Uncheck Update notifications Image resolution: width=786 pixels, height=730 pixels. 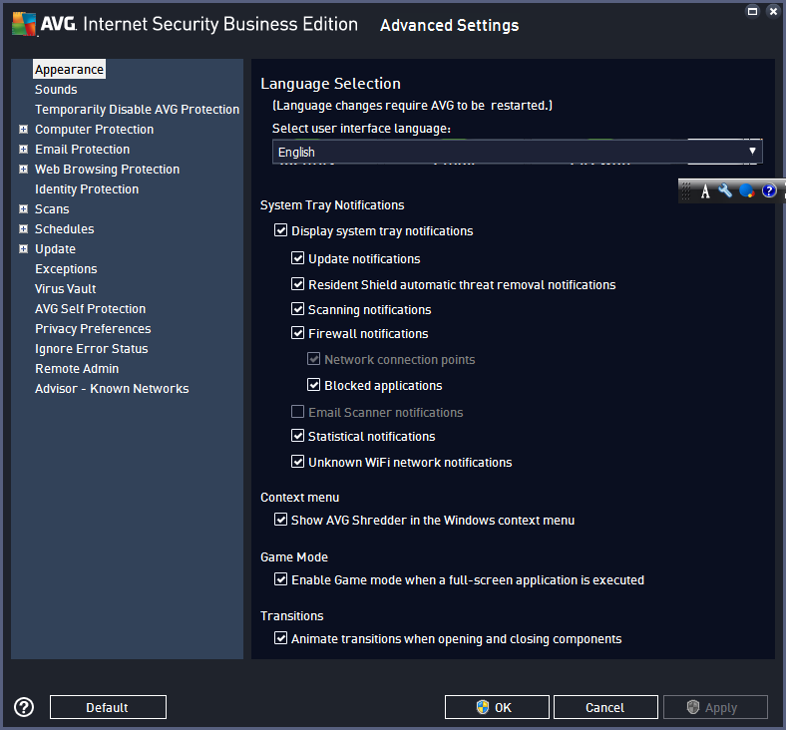pyautogui.click(x=298, y=258)
